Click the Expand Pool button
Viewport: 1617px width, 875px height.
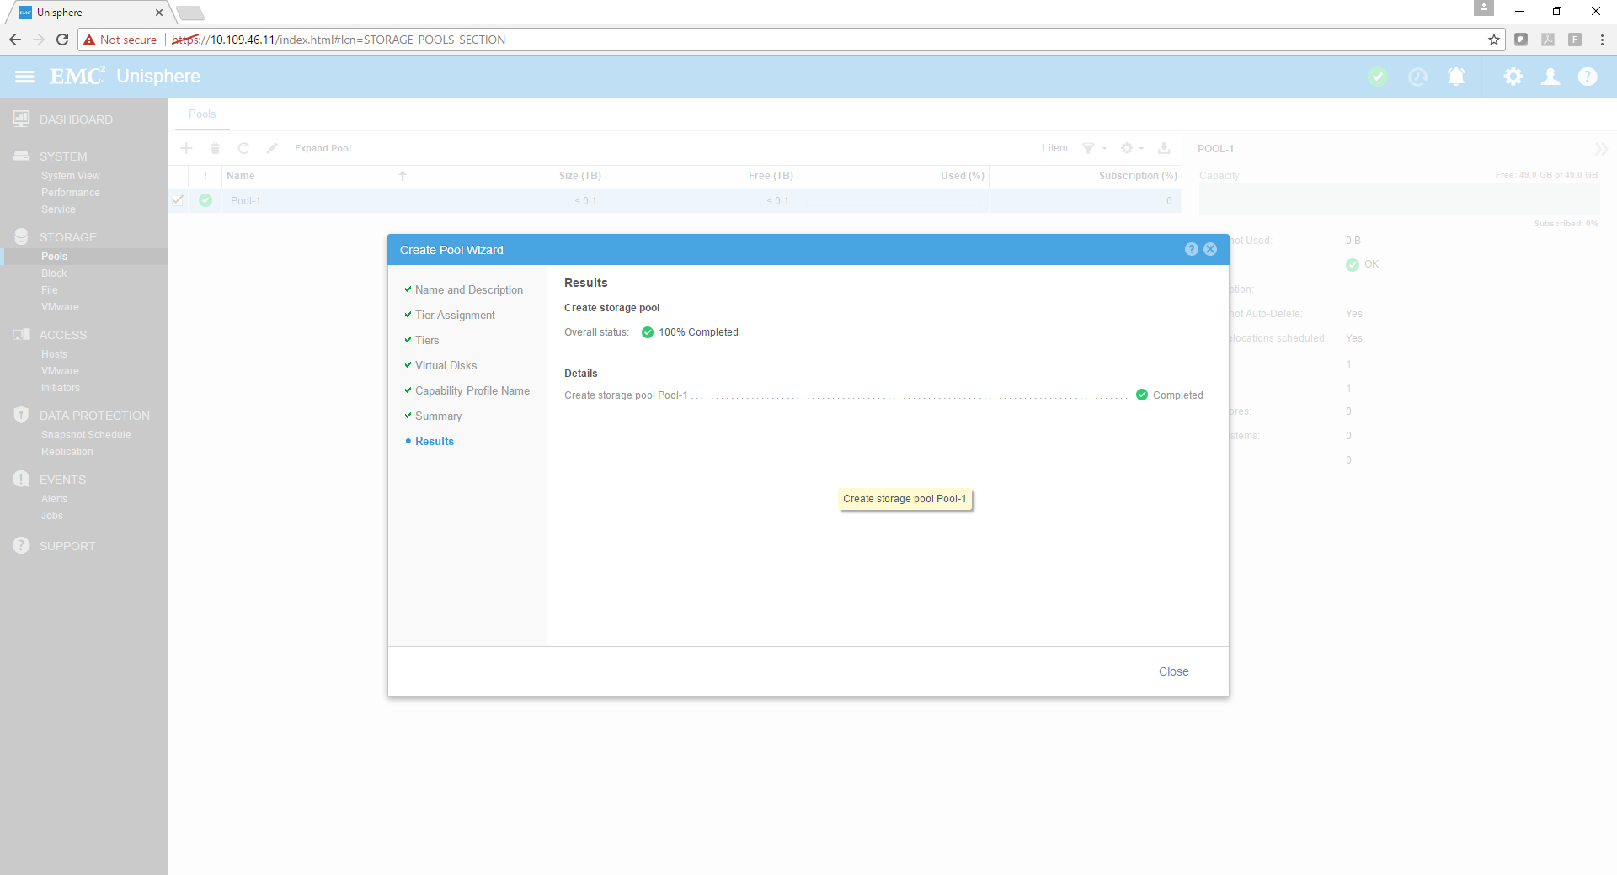pyautogui.click(x=323, y=148)
